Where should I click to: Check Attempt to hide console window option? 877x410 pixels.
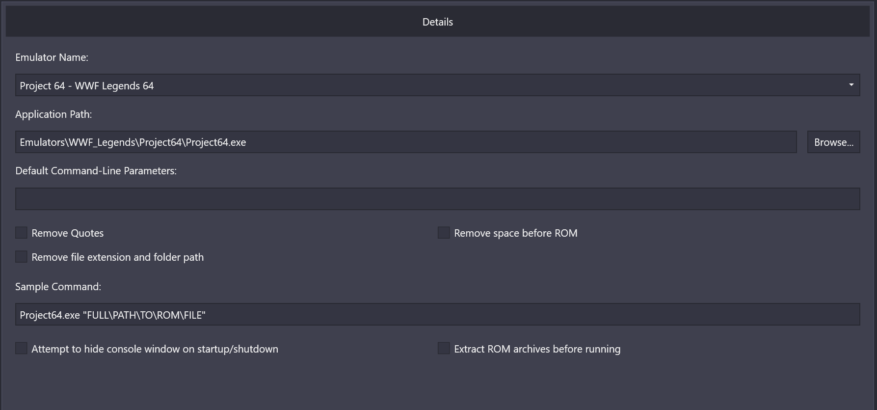21,348
